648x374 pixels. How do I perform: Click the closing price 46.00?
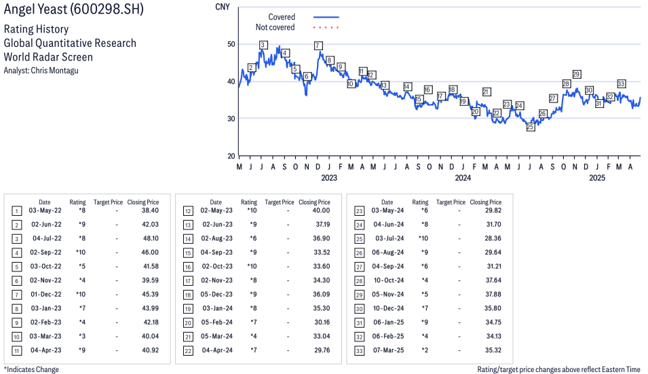150,253
